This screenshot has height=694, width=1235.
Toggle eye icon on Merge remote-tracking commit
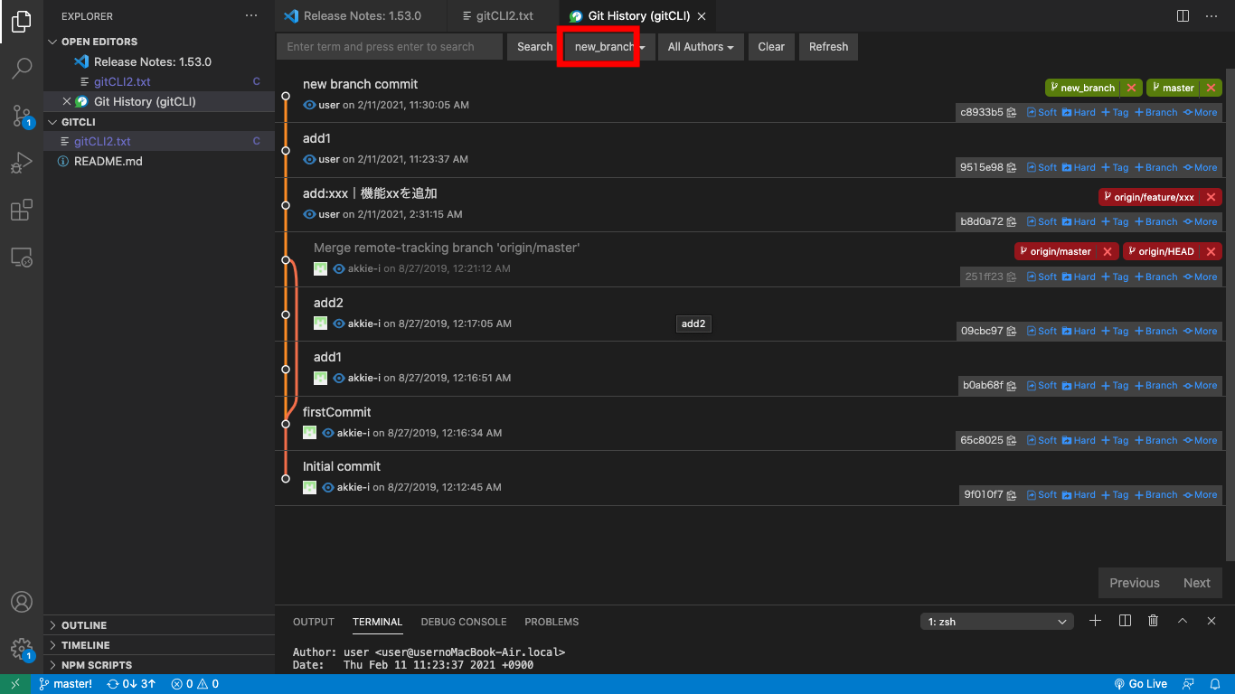pyautogui.click(x=339, y=268)
